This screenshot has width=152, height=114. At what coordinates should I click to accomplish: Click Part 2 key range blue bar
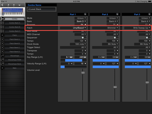point(106,60)
